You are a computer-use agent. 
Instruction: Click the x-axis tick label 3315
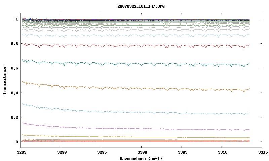tap(263, 152)
